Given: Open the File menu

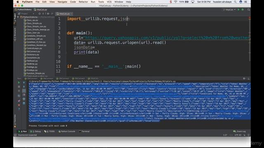Looking at the screenshot, I should tap(38, 2).
